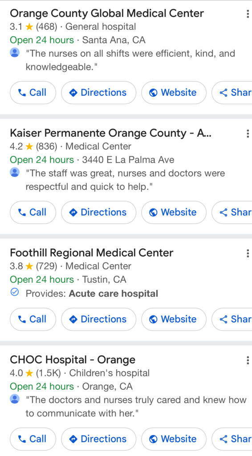
Task: Call Foothill Regional Medical Center
Action: [x=33, y=319]
